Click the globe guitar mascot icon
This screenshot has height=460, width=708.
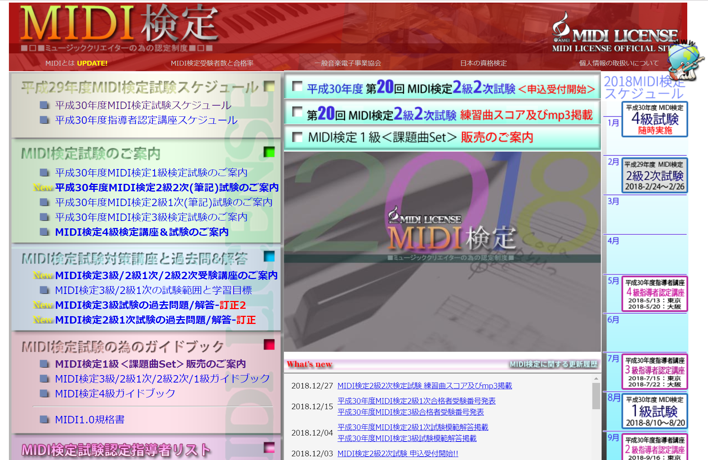coord(686,61)
